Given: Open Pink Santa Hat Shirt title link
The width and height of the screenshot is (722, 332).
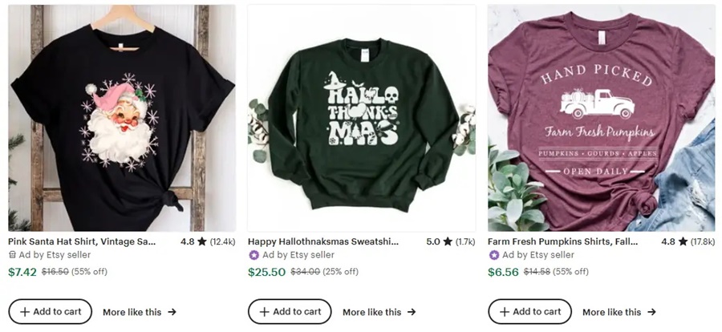Looking at the screenshot, I should [82, 241].
